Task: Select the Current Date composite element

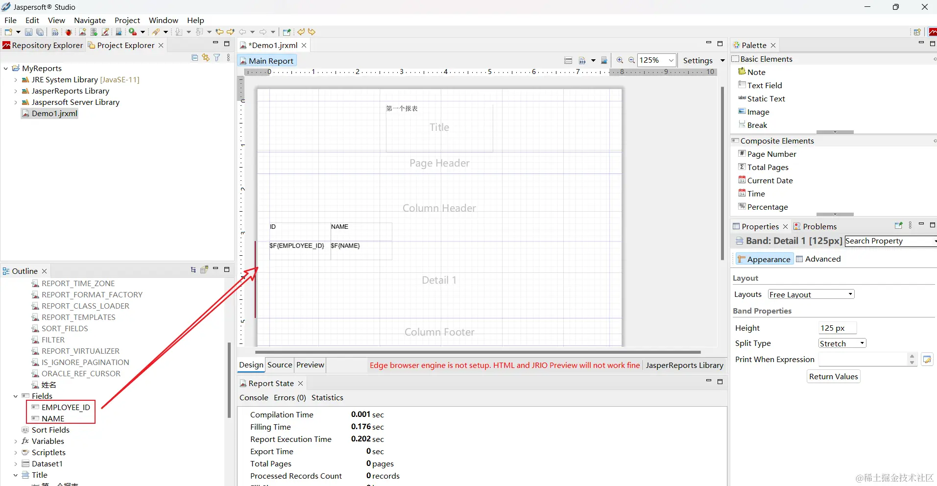Action: coord(766,180)
